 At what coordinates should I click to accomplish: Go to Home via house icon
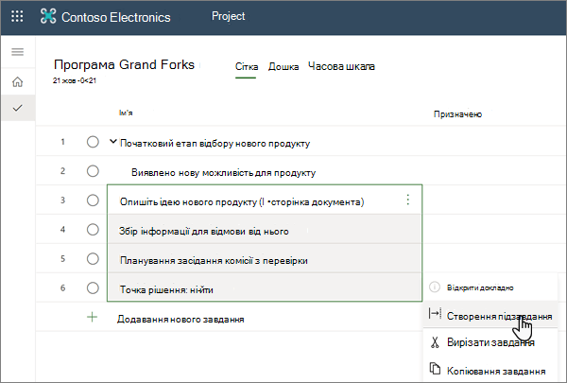click(18, 82)
